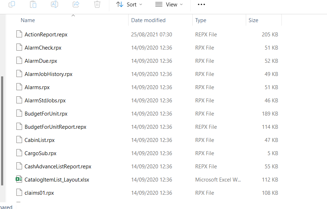Image resolution: width=327 pixels, height=209 pixels.
Task: Click the Paste clipboard icon
Action: click(x=33, y=4)
